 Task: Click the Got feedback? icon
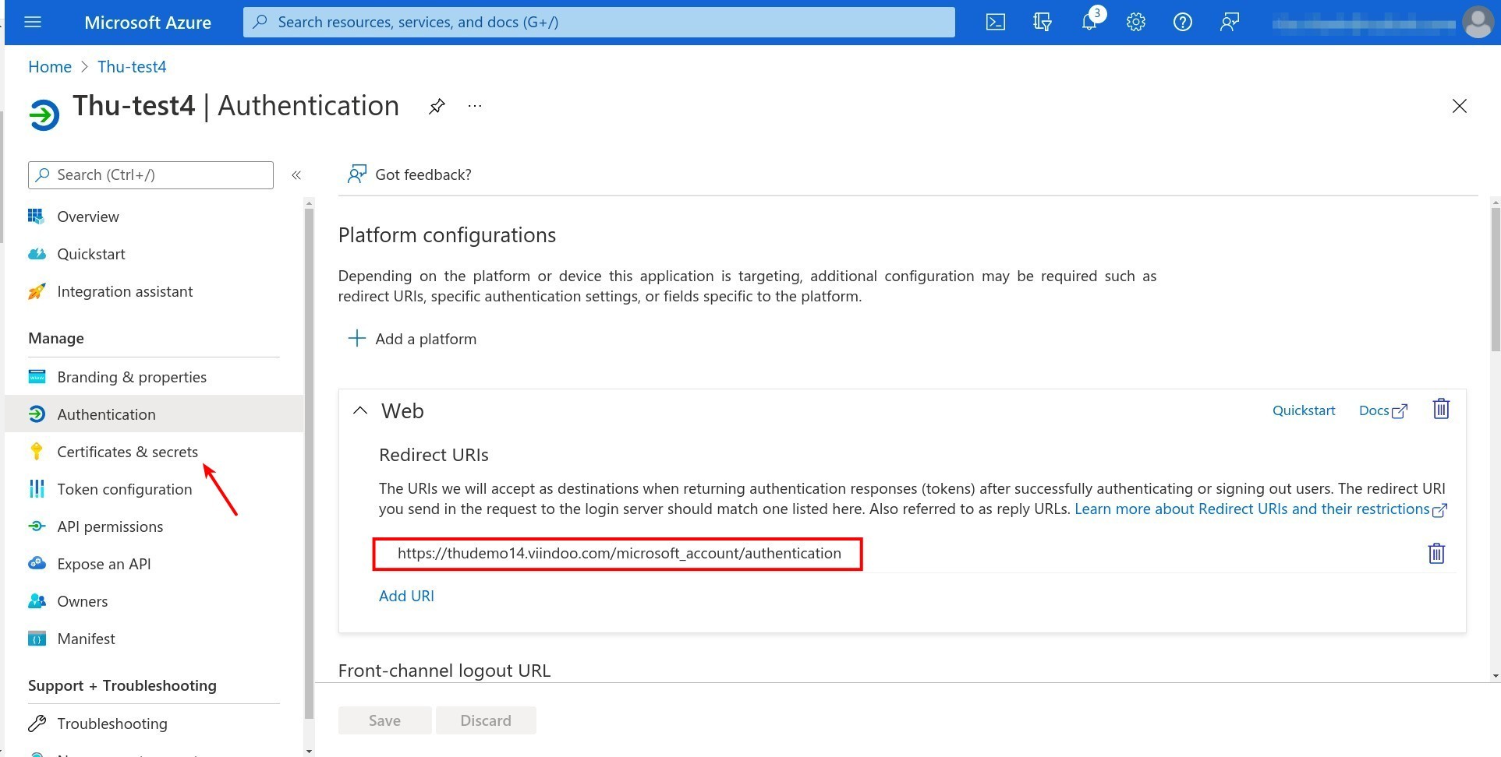(356, 174)
